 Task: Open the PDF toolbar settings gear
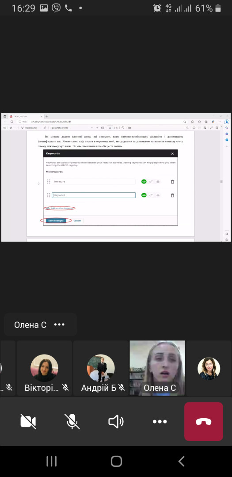coord(217,128)
